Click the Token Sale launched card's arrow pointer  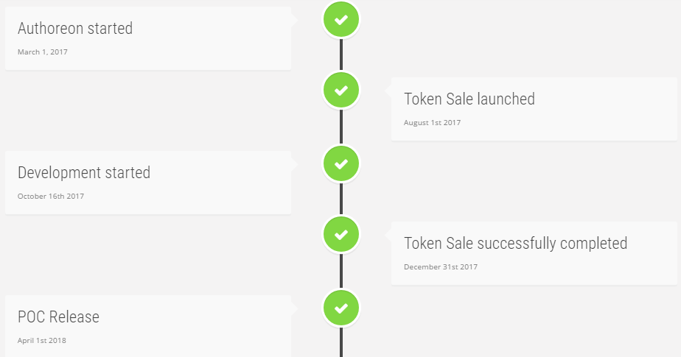[x=388, y=91]
